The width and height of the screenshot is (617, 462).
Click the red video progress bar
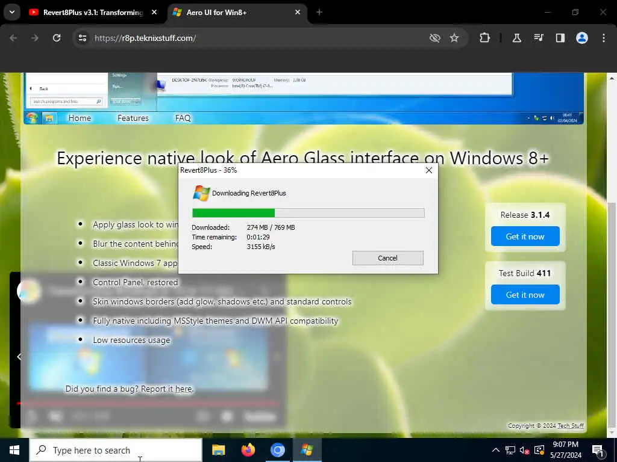click(148, 403)
